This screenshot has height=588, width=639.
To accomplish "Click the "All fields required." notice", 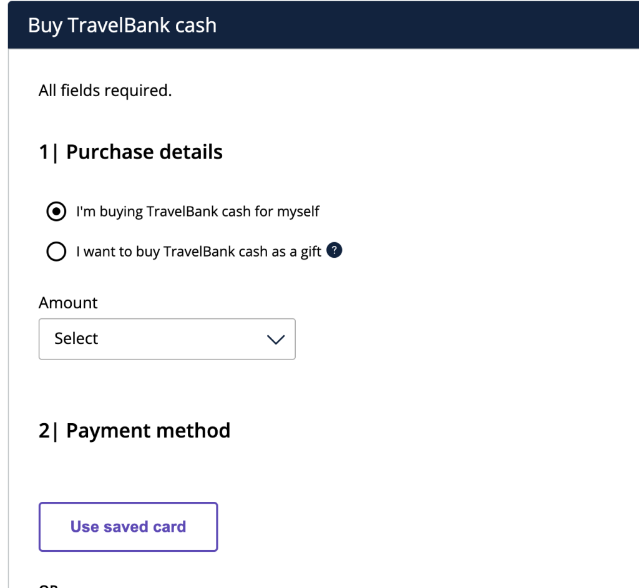I will tap(105, 91).
